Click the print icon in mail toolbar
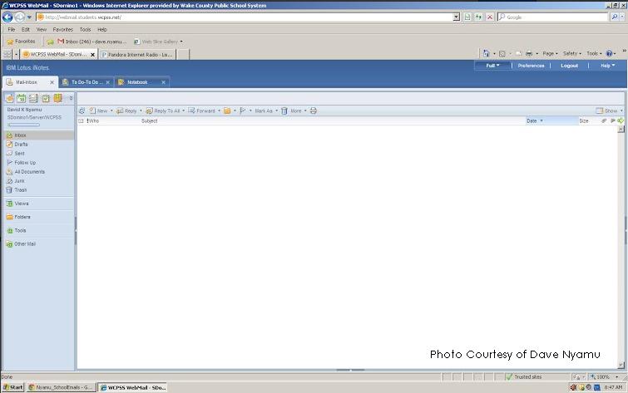 314,111
